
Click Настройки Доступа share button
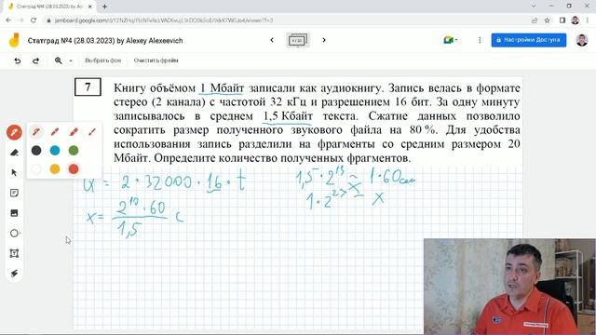tap(528, 40)
